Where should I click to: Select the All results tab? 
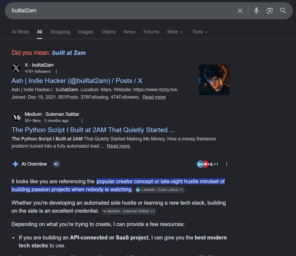(x=39, y=32)
